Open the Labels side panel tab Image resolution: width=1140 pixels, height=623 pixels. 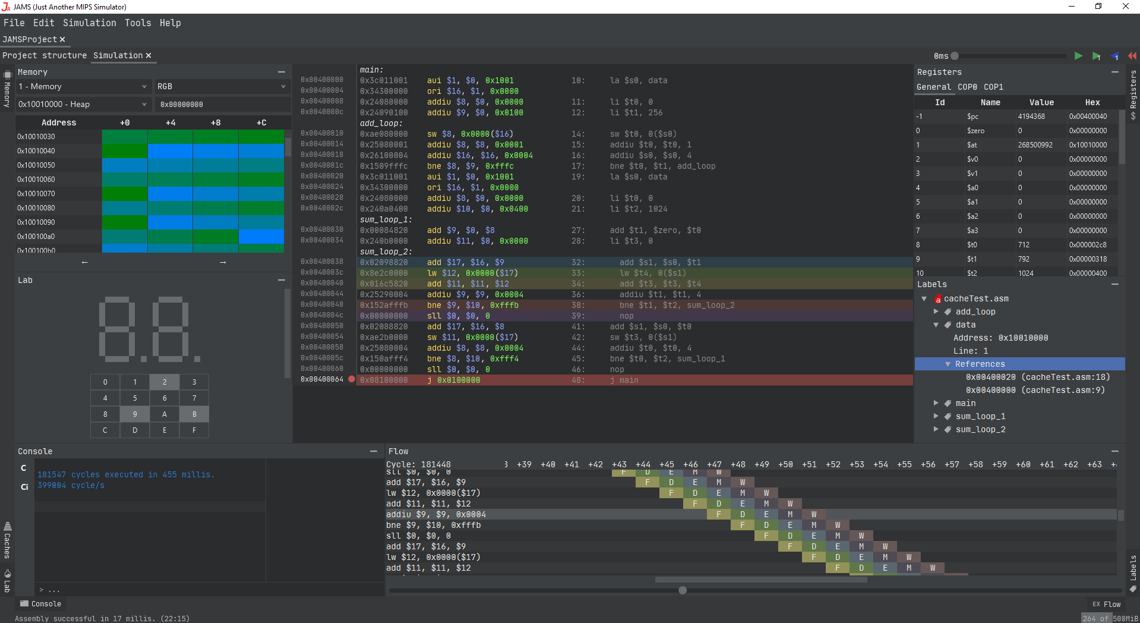(x=1133, y=574)
